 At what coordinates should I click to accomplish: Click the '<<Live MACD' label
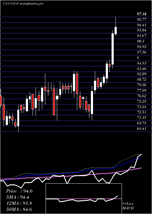[128, 206]
